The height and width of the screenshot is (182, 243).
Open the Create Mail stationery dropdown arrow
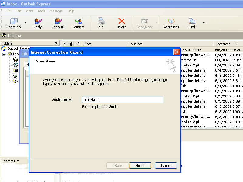tap(26, 23)
